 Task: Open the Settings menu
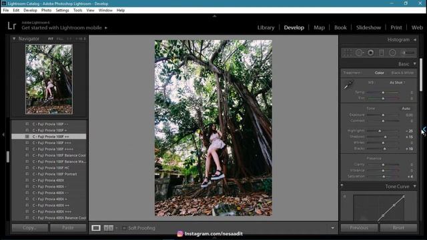[x=62, y=10]
